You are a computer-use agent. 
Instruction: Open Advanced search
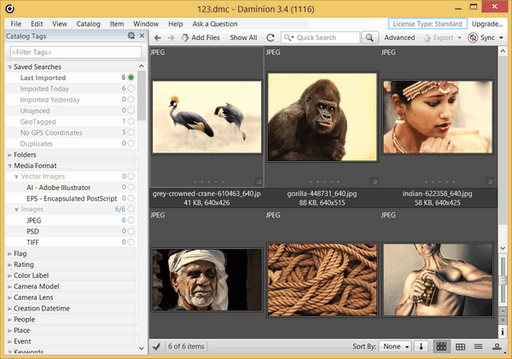point(399,38)
